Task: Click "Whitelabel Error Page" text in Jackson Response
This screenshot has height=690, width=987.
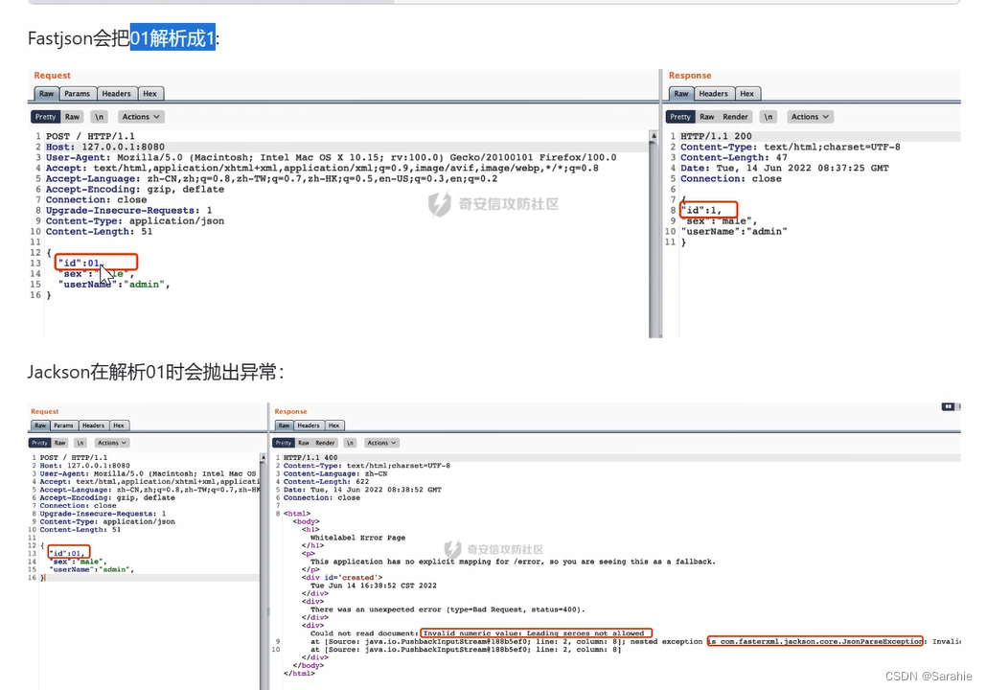Action: (x=357, y=538)
